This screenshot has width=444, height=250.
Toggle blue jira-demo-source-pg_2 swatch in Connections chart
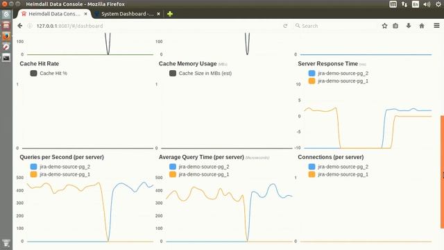point(311,167)
